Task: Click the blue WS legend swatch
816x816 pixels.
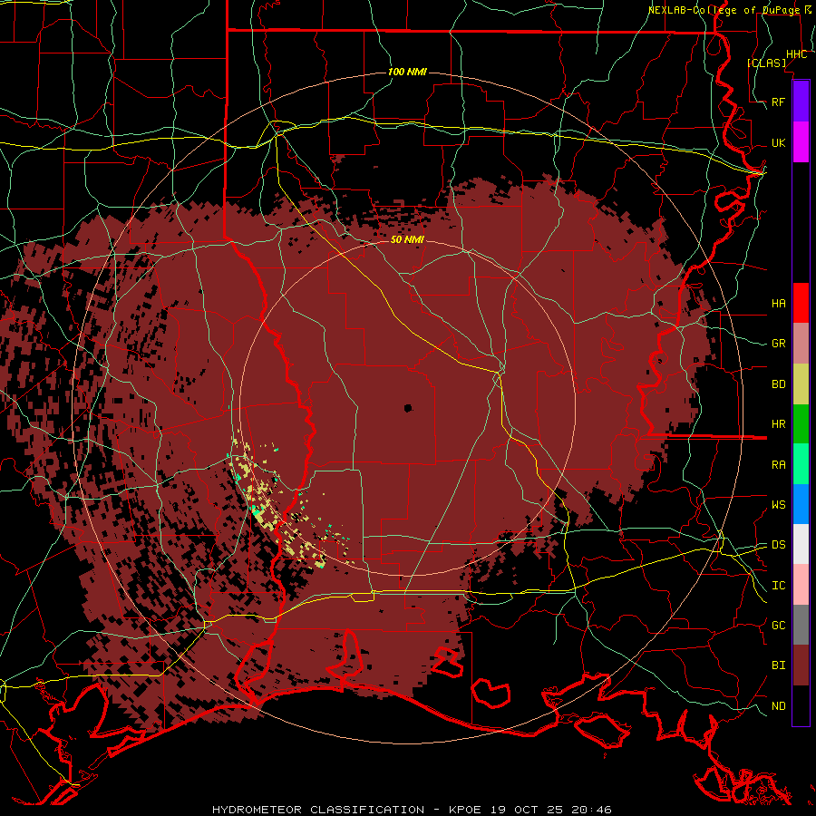Action: coord(801,504)
